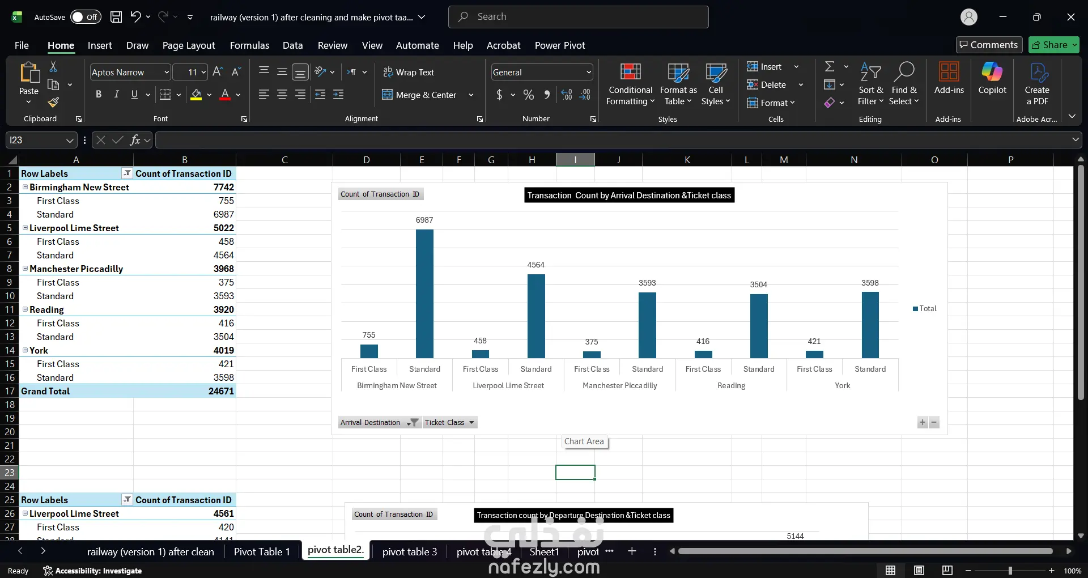Image resolution: width=1088 pixels, height=578 pixels.
Task: Click in the Search box
Action: click(x=578, y=17)
